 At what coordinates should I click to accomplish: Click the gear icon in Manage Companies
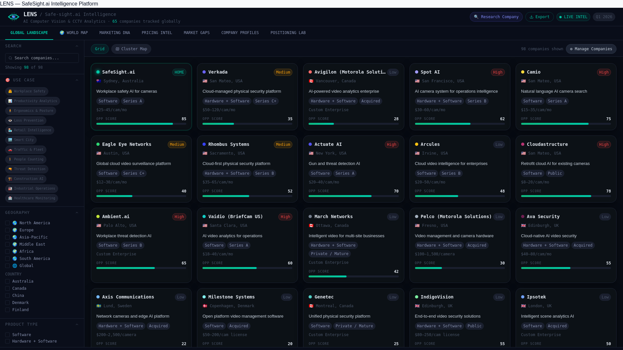tap(571, 49)
